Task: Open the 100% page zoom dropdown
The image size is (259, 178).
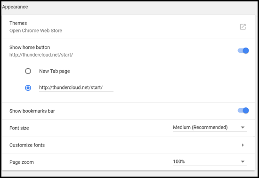Action: (x=210, y=162)
